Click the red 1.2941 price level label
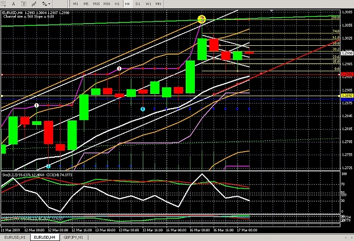This screenshot has height=241, width=354. 347,75
